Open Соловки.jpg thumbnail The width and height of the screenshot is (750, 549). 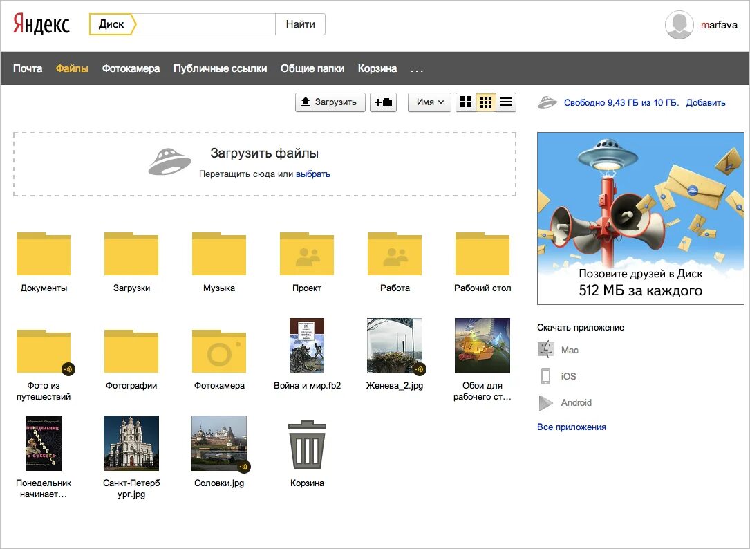pos(219,443)
